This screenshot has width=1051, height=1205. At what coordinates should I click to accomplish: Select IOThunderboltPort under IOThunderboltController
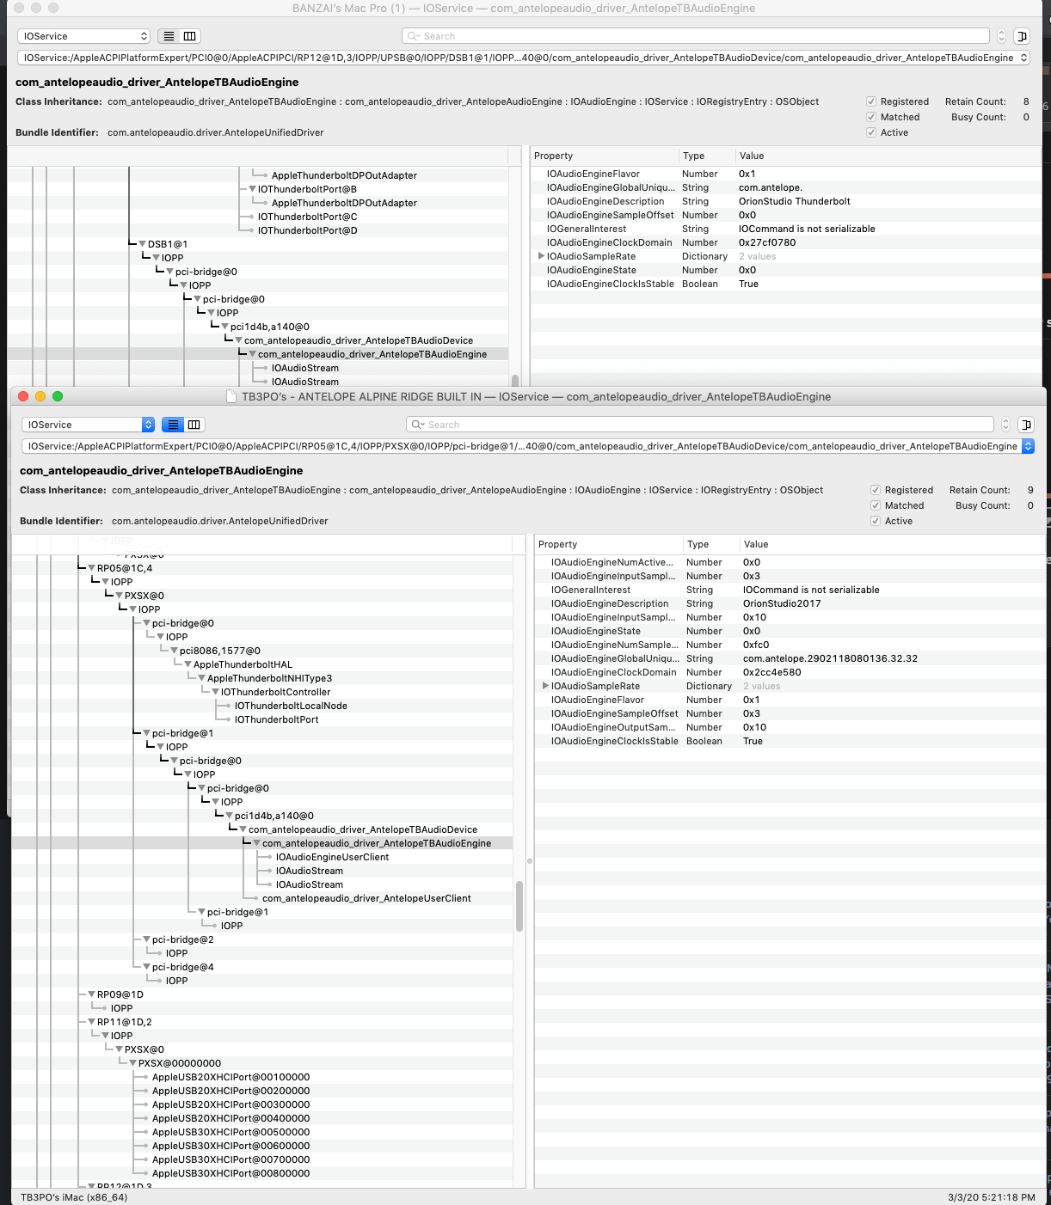276,719
